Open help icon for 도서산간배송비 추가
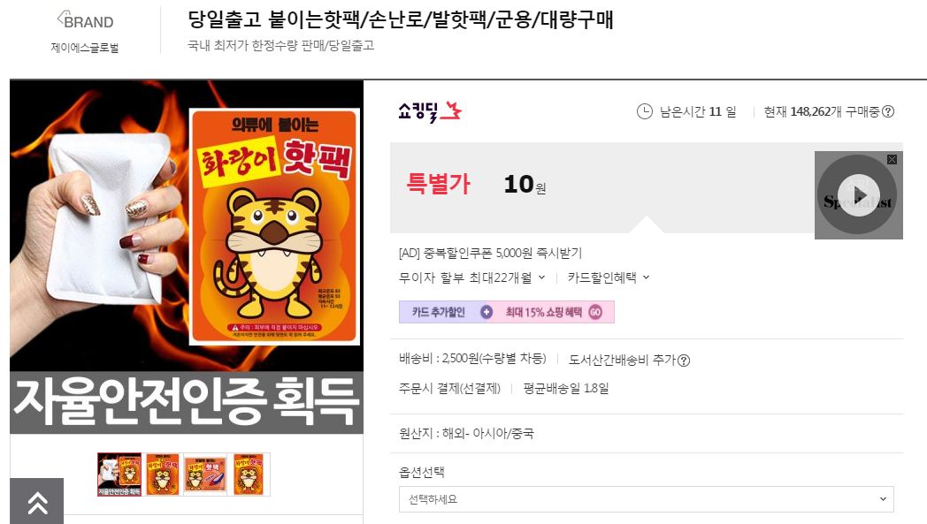The width and height of the screenshot is (927, 524). coord(684,361)
